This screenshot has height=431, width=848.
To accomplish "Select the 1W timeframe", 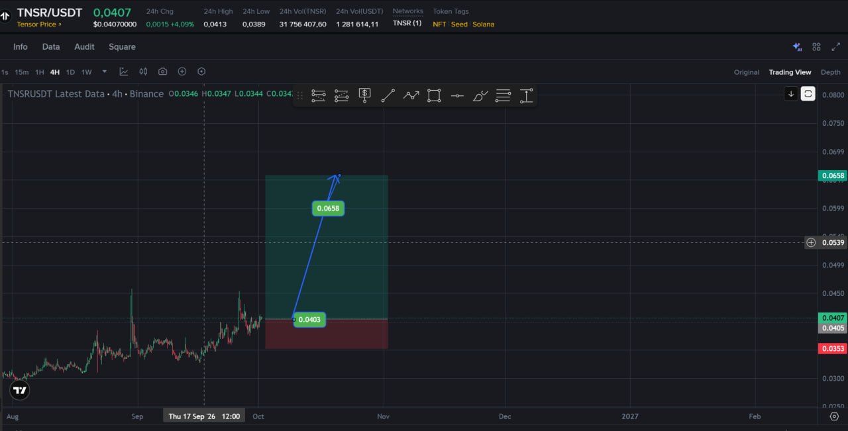I will click(86, 72).
